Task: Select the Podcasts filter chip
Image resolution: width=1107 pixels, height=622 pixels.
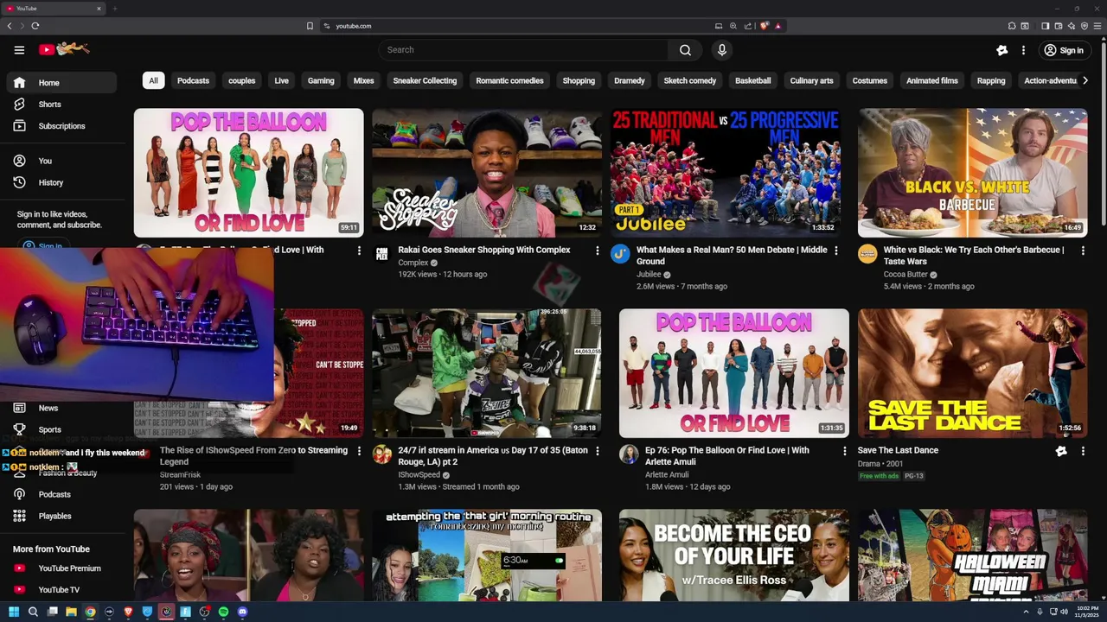Action: coord(193,81)
